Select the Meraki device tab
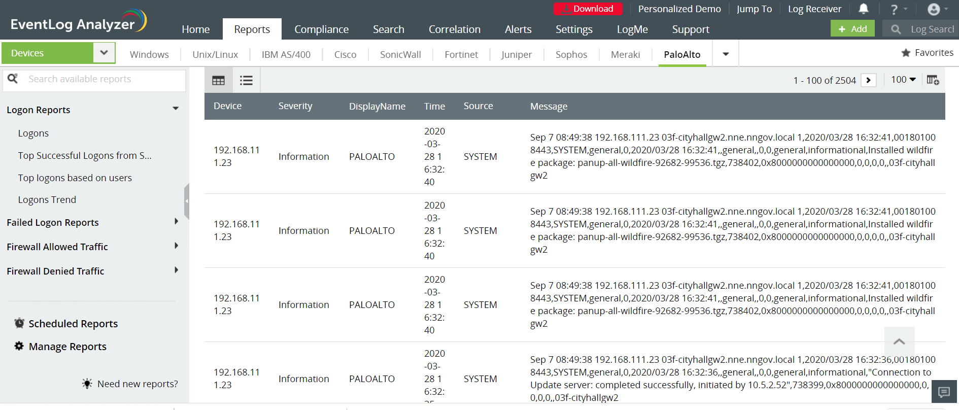Screen dimensions: 959x410 (x=626, y=54)
